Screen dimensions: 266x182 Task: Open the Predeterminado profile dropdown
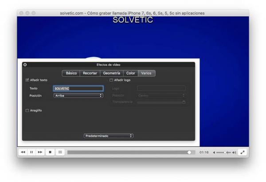tap(109, 136)
